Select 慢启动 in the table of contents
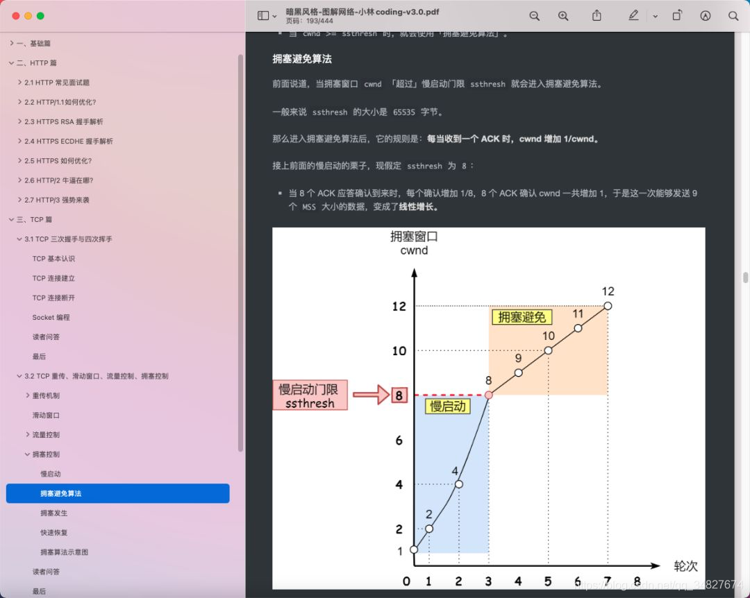 coord(50,474)
